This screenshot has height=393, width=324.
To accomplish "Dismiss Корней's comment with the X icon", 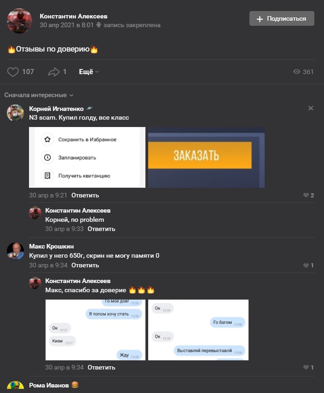I will point(311,108).
